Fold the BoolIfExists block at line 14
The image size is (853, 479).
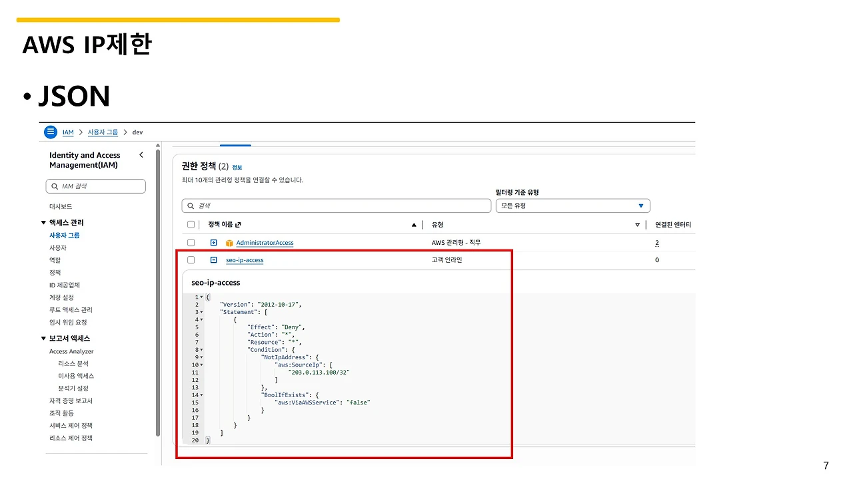click(x=201, y=395)
